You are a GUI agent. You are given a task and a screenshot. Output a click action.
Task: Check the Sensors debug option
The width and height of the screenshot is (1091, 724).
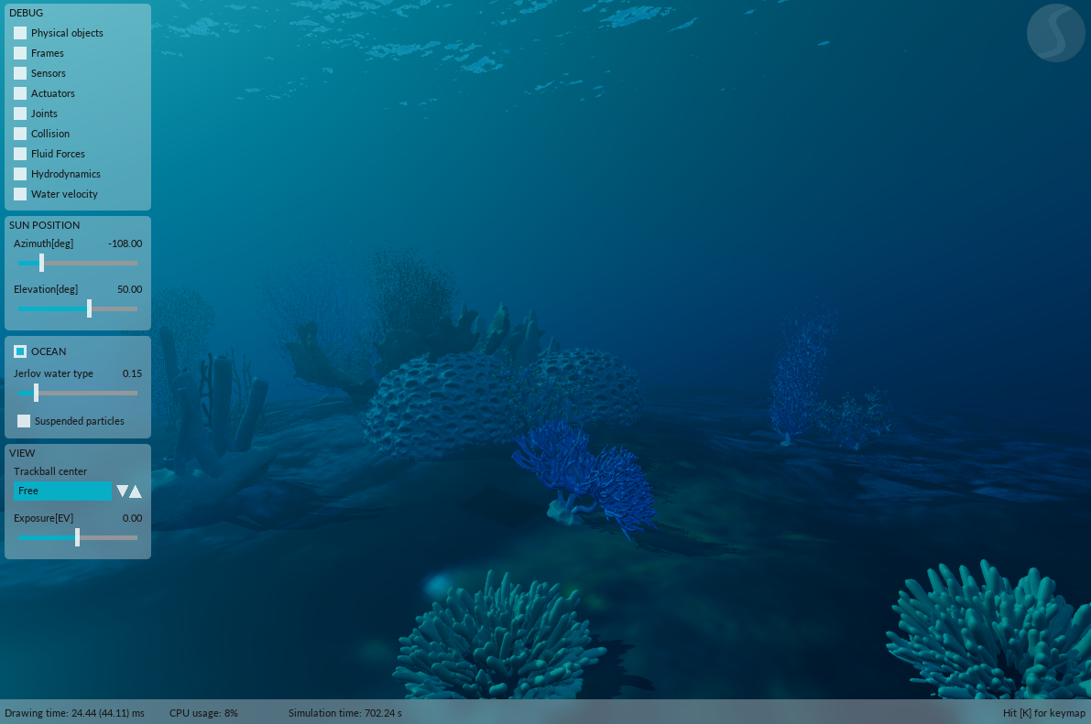(x=20, y=73)
